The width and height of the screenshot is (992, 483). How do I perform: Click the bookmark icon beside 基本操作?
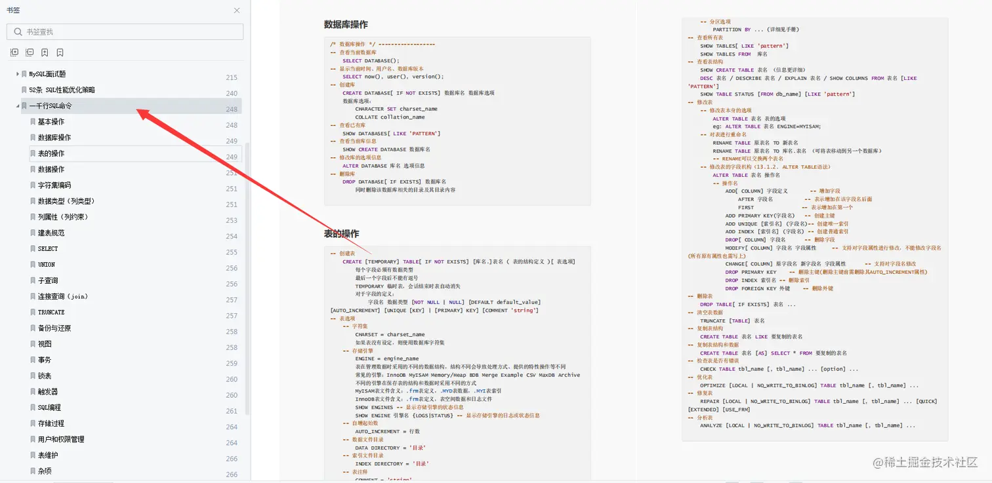(33, 122)
